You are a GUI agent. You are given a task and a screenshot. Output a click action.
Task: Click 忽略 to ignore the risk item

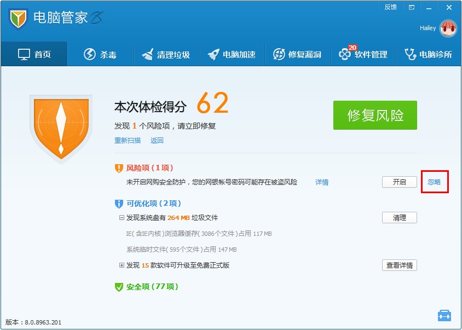[x=435, y=182]
